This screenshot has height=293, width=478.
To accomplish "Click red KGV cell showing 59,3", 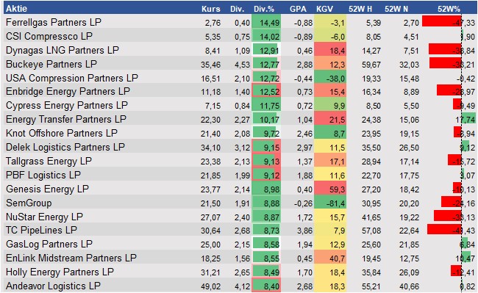I will [330, 189].
